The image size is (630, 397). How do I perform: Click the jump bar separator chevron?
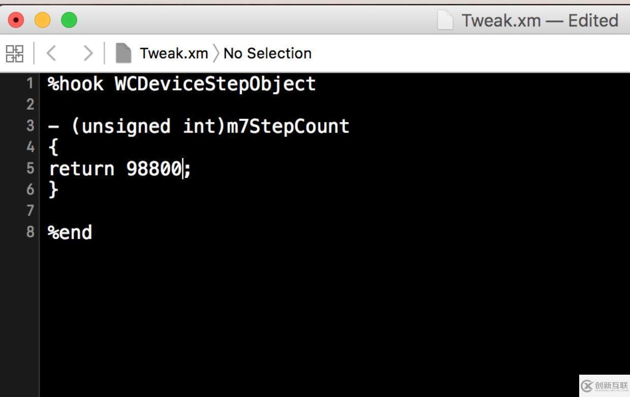point(216,53)
